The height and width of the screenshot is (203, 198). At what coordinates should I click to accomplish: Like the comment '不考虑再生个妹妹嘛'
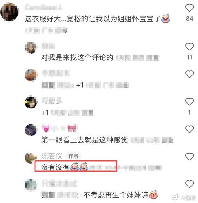point(189,184)
